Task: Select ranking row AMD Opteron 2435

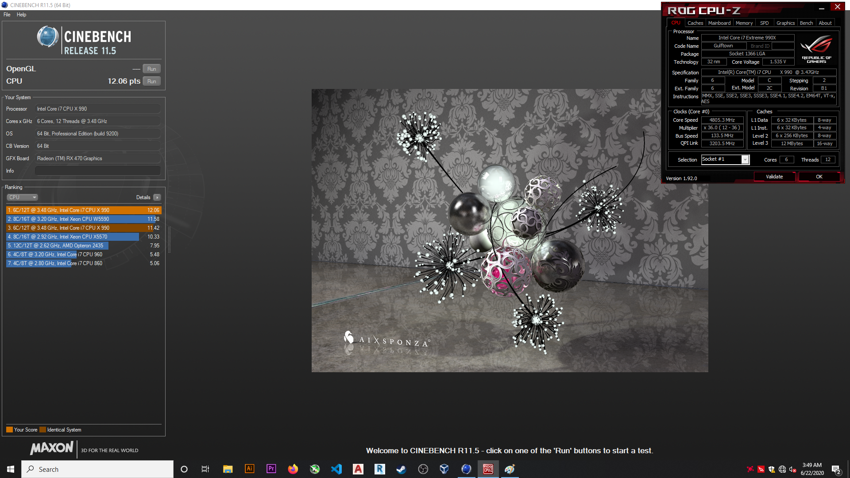Action: point(84,246)
